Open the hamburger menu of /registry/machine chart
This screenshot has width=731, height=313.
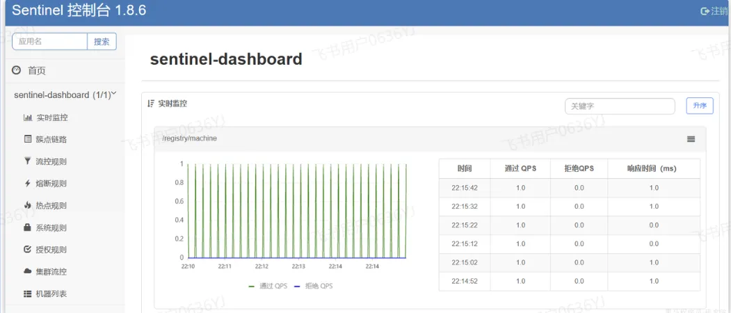pos(691,139)
